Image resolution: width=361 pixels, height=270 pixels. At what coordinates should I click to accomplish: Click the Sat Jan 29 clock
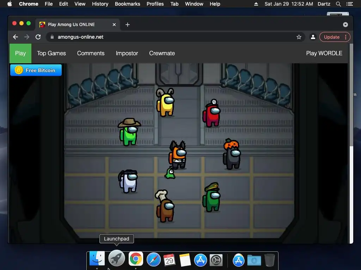tap(289, 4)
